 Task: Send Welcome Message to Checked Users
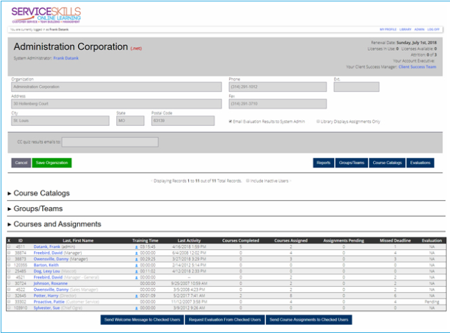[x=142, y=320]
